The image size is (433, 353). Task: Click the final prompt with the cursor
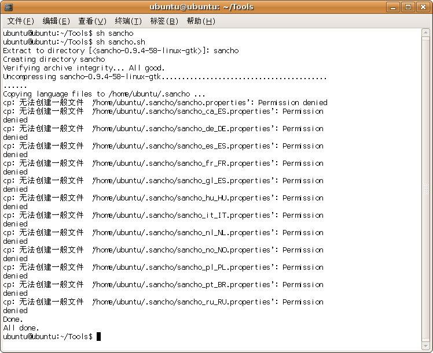click(52, 337)
